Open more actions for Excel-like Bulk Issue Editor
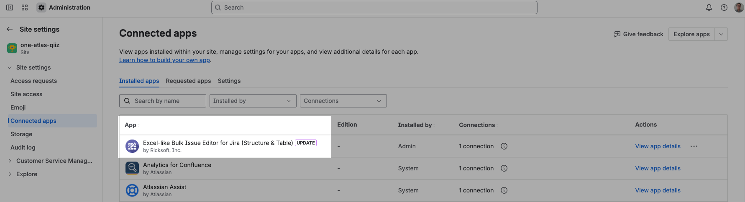This screenshot has height=202, width=745. click(x=694, y=146)
